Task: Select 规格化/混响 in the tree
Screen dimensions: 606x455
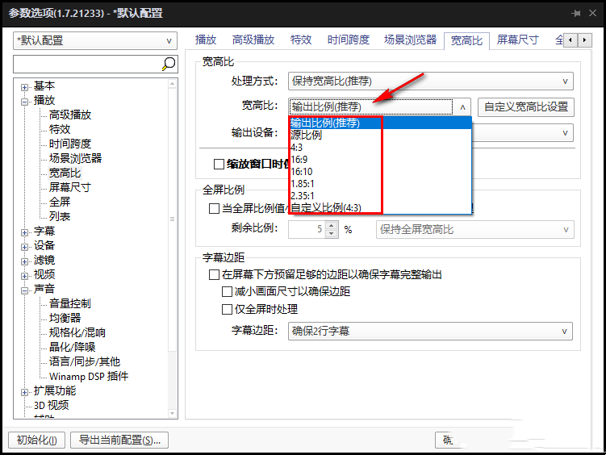Action: (x=77, y=332)
